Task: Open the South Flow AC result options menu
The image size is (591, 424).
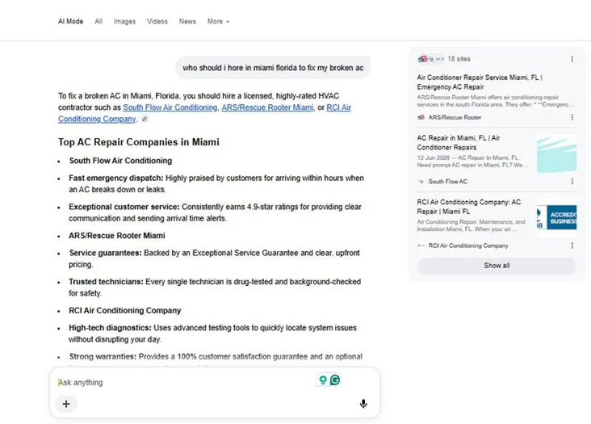Action: 572,181
